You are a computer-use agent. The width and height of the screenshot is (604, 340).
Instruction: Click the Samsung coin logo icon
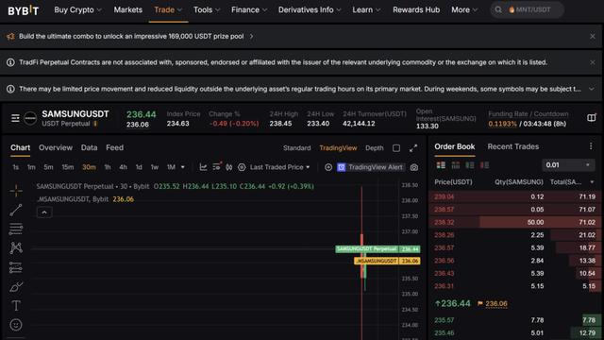[30, 118]
